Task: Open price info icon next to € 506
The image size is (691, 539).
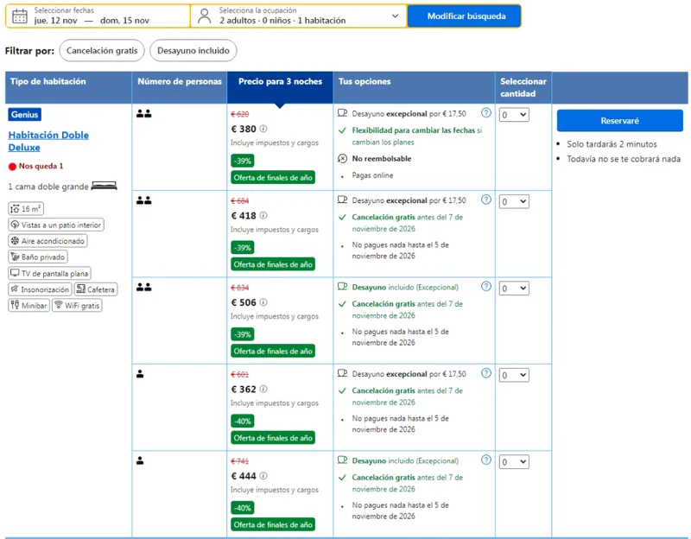Action: [263, 302]
